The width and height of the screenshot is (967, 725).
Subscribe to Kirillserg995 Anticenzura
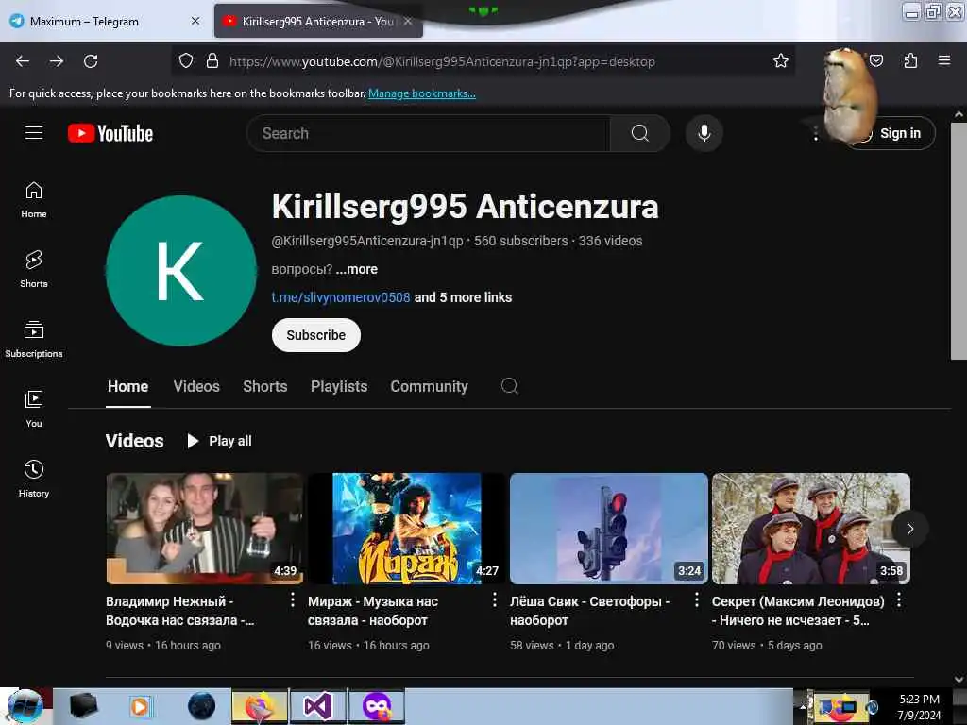point(315,335)
